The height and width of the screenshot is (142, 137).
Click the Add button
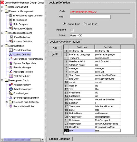tap(55, 48)
